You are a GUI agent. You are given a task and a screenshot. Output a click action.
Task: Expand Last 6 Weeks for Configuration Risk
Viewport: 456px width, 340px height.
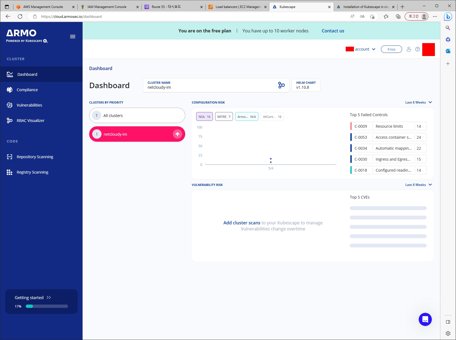(418, 102)
